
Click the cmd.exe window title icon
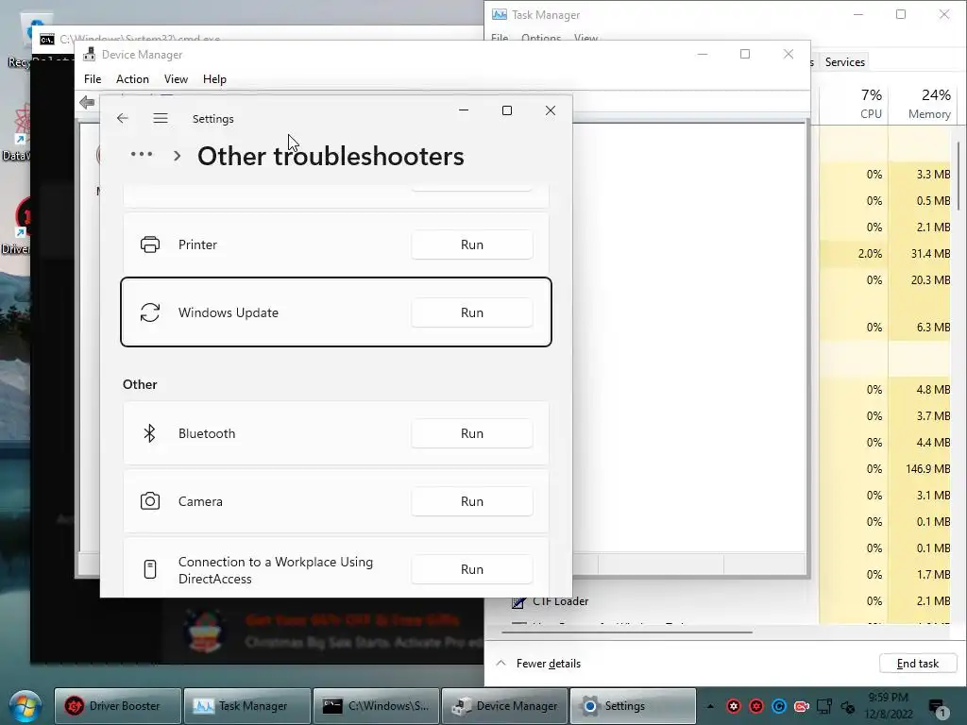click(x=47, y=40)
